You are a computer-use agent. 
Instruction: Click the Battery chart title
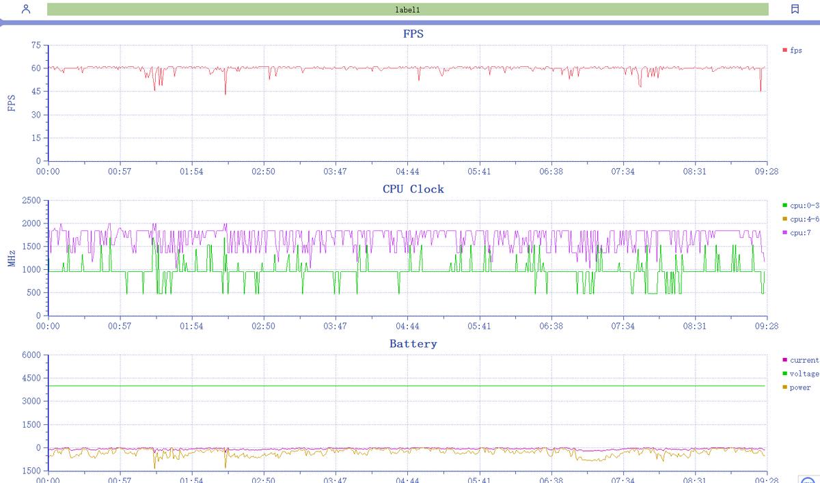413,344
